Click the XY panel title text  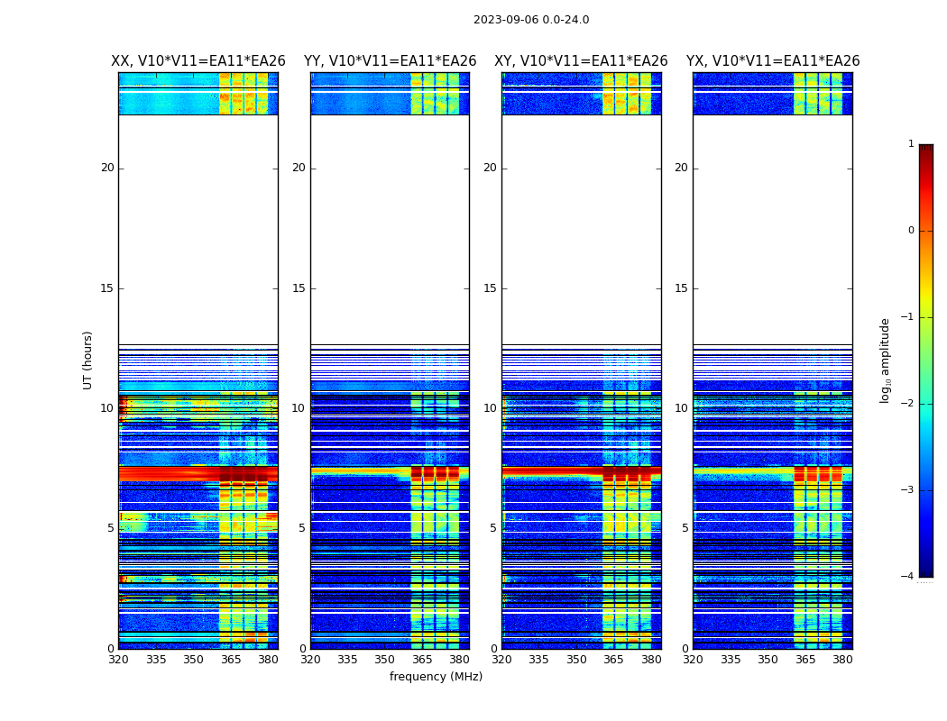click(581, 61)
